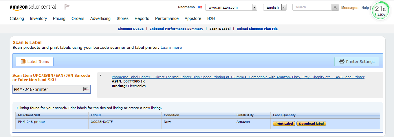Viewport: 394px width, 137px height.
Task: Click the PMM-246-printer table cell
Action: [x=32, y=122]
